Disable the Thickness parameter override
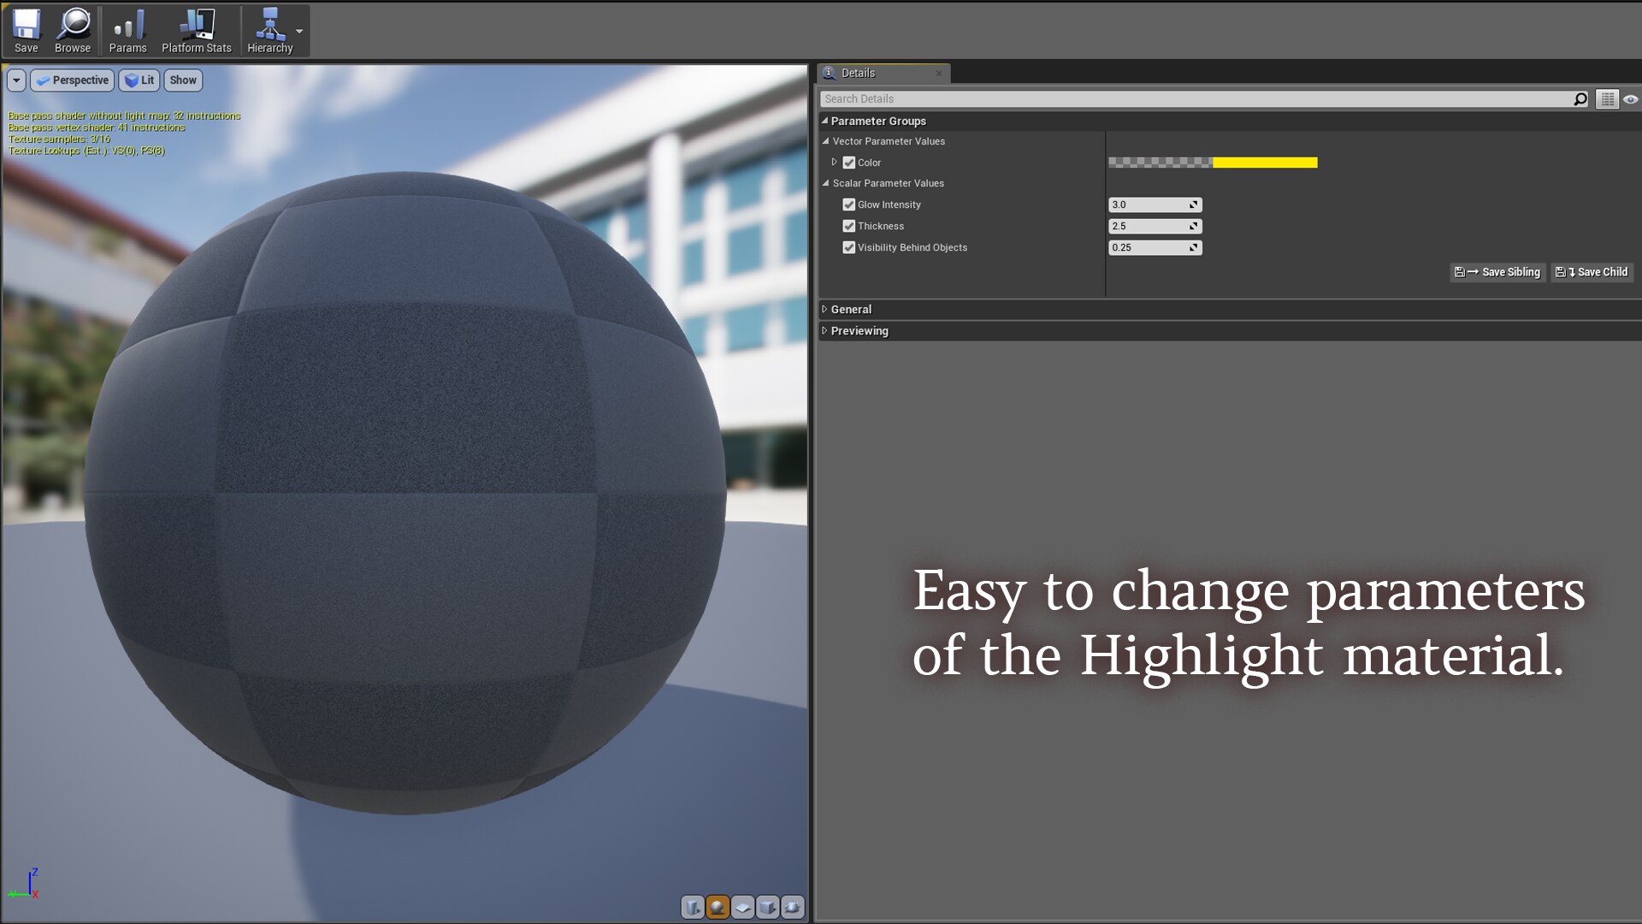 point(849,226)
